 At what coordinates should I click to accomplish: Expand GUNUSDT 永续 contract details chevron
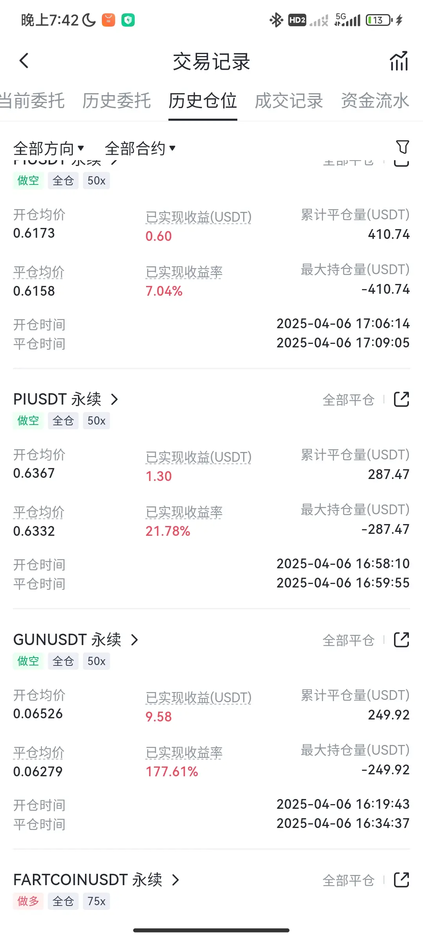[134, 640]
